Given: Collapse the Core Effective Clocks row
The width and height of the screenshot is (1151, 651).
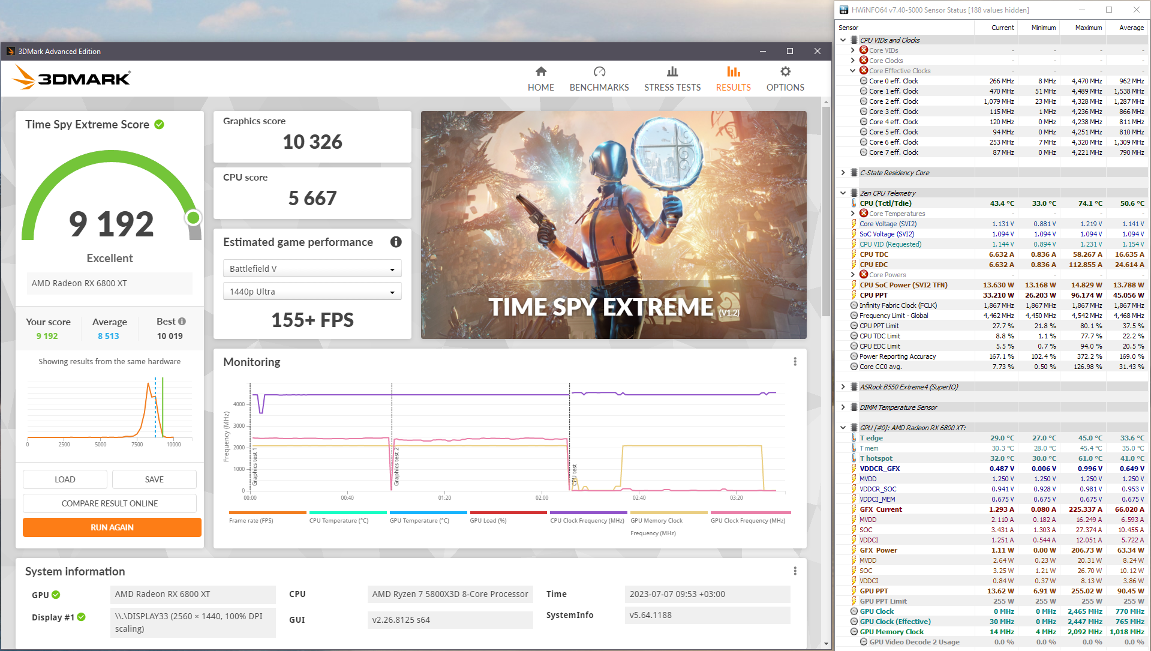Looking at the screenshot, I should 853,71.
